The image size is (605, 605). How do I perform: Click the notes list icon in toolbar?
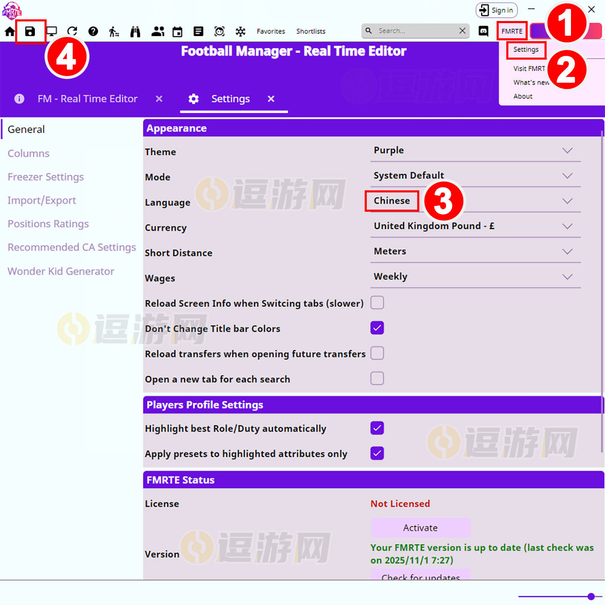pos(198,32)
